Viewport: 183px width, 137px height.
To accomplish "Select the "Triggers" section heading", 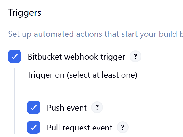I will point(24,13).
